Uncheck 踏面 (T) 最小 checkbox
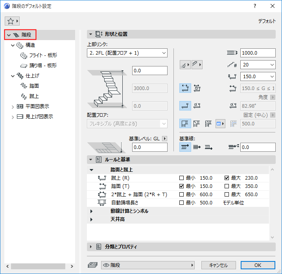This screenshot has height=274, width=282. coord(181,186)
